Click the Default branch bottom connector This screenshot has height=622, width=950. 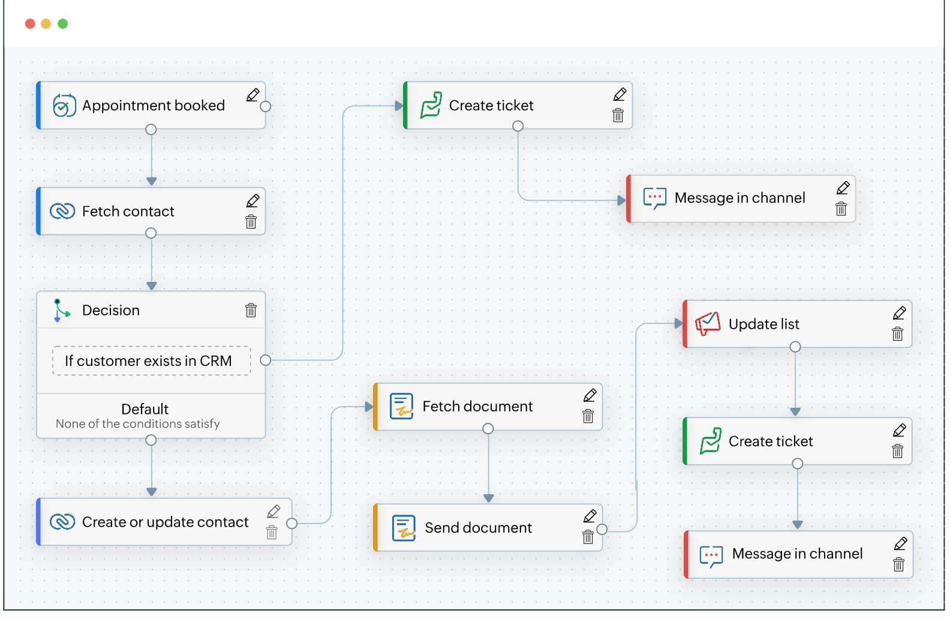click(151, 440)
